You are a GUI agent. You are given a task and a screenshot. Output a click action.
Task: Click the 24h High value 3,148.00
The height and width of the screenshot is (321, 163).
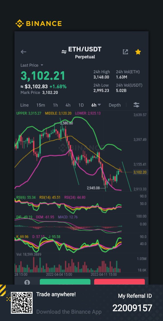(101, 77)
